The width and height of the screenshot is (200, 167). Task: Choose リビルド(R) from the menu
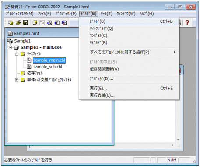129,43
